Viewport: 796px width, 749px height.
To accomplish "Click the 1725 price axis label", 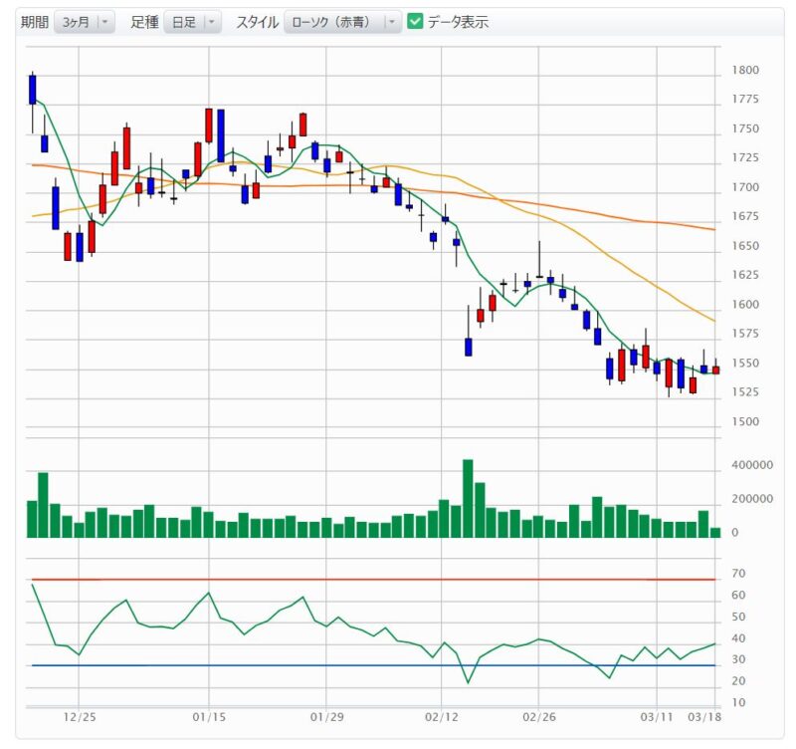I will pos(745,157).
